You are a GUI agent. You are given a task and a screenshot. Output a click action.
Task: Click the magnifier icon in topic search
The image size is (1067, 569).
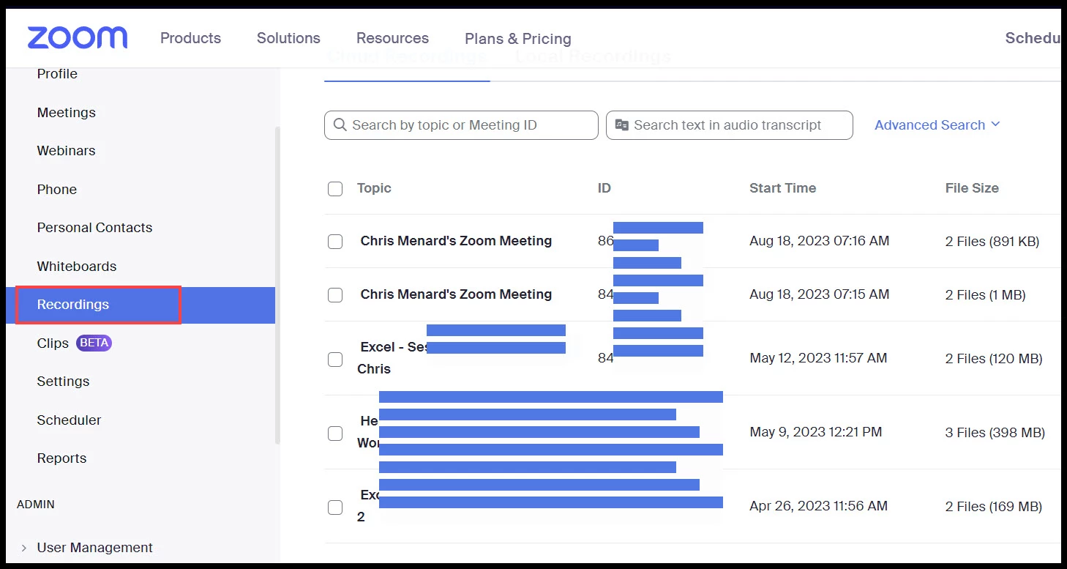tap(340, 125)
